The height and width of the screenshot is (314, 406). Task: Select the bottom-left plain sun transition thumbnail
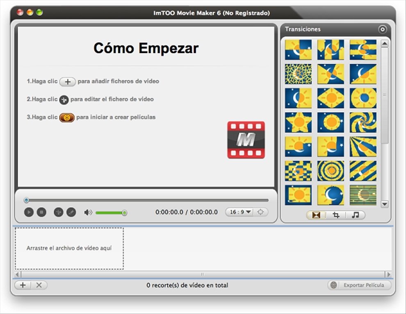tap(298, 195)
